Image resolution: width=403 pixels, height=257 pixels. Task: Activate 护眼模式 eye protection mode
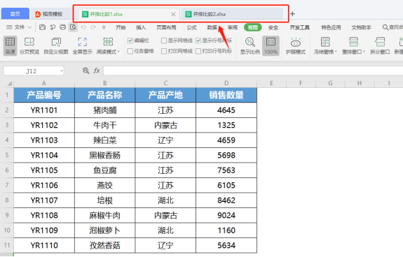click(x=296, y=45)
